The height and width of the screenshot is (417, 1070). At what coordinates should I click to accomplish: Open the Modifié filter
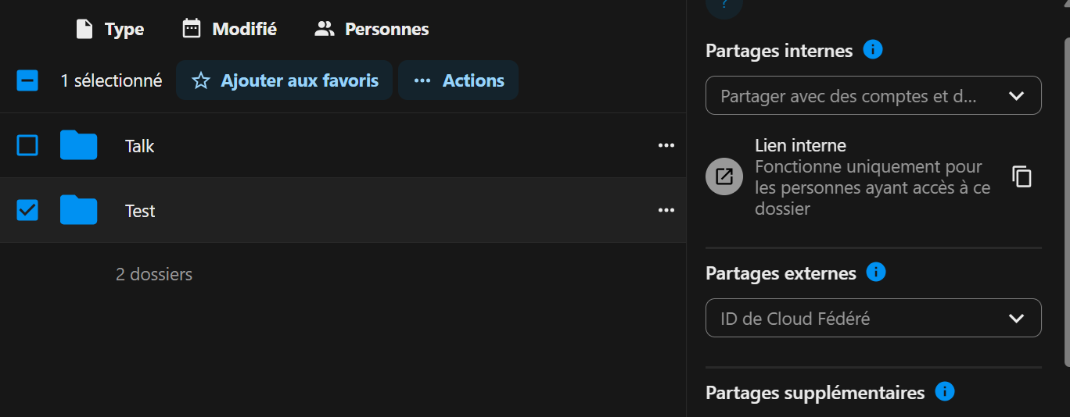[x=229, y=30]
